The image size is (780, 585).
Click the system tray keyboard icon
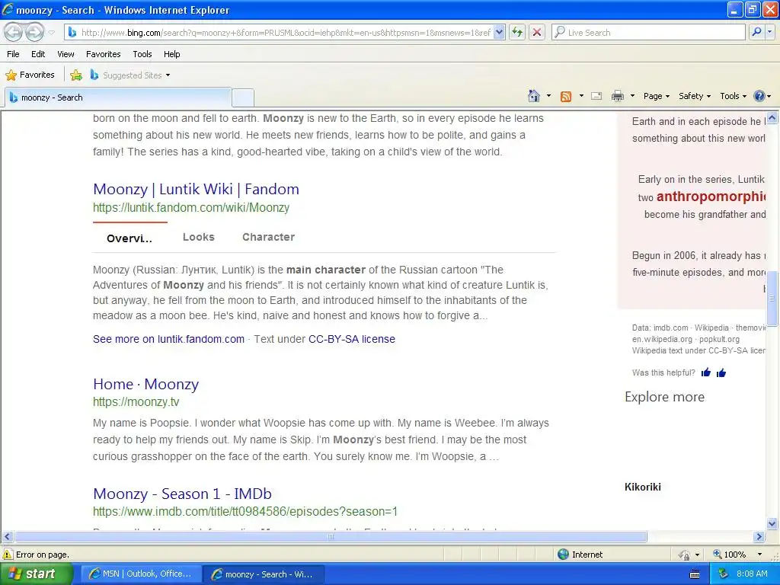tap(695, 574)
